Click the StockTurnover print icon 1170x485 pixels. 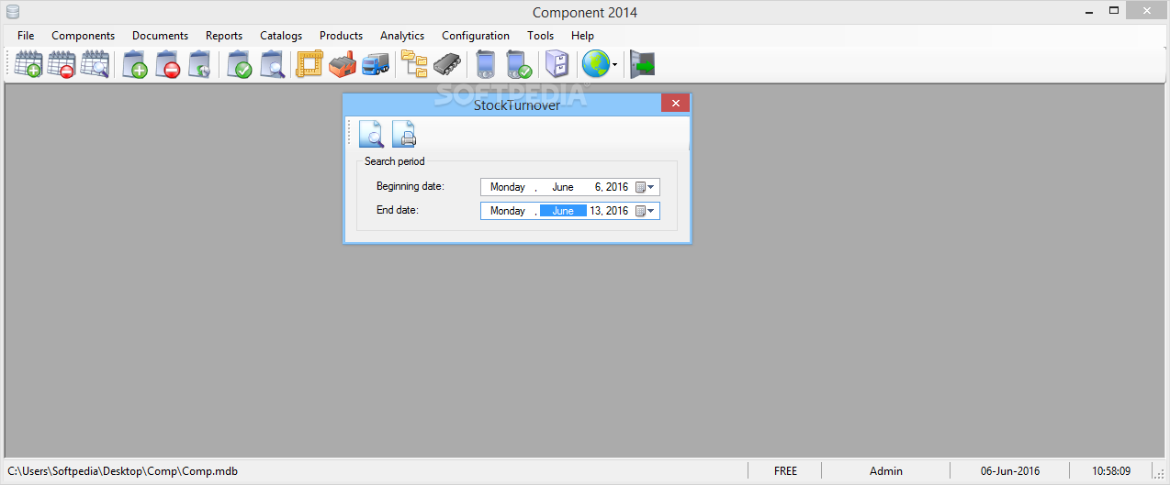tap(404, 135)
